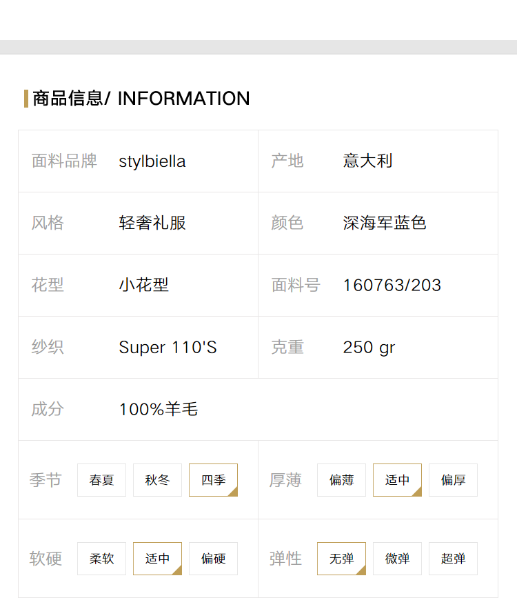Choose 适中 under 软硬
The image size is (517, 598).
coord(157,558)
